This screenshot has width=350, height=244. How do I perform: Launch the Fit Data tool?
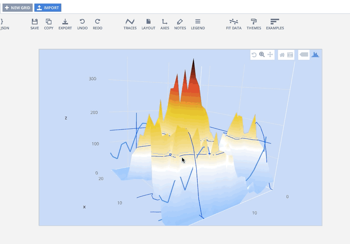pos(233,23)
